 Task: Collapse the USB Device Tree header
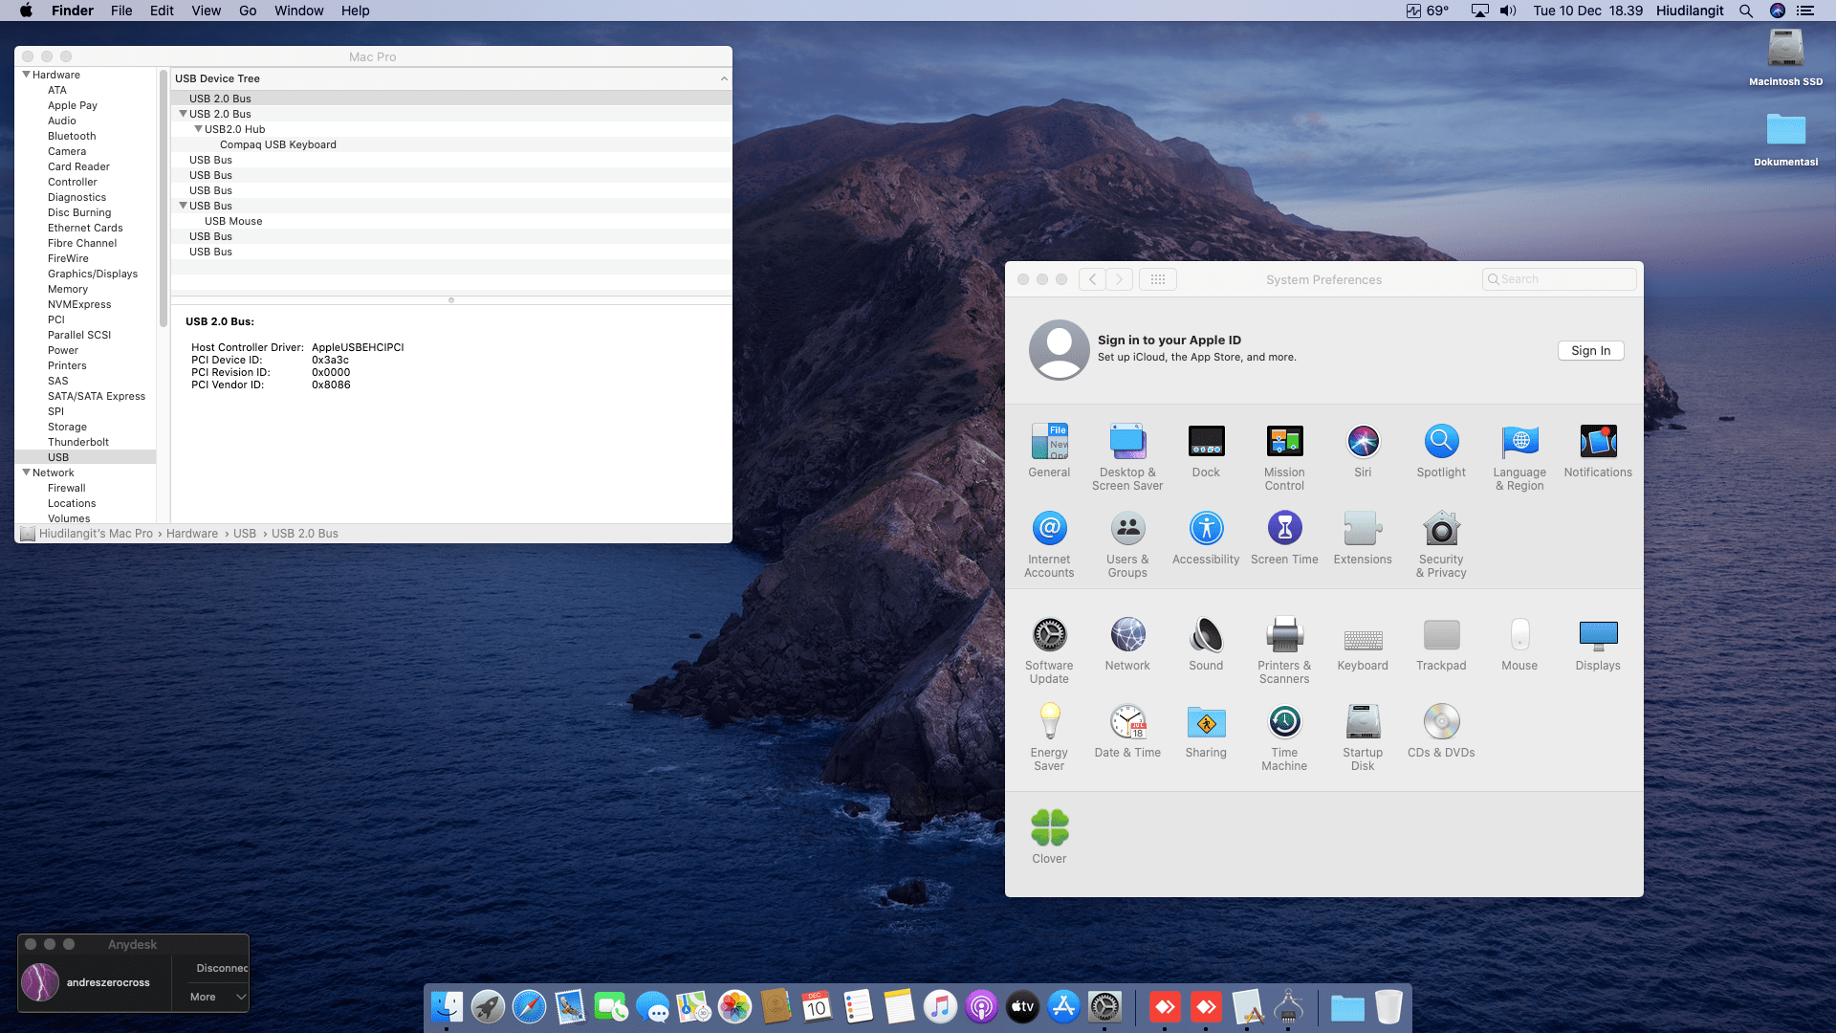[x=724, y=78]
